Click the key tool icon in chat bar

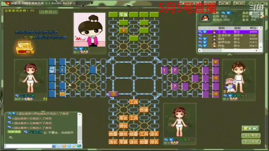pos(74,146)
